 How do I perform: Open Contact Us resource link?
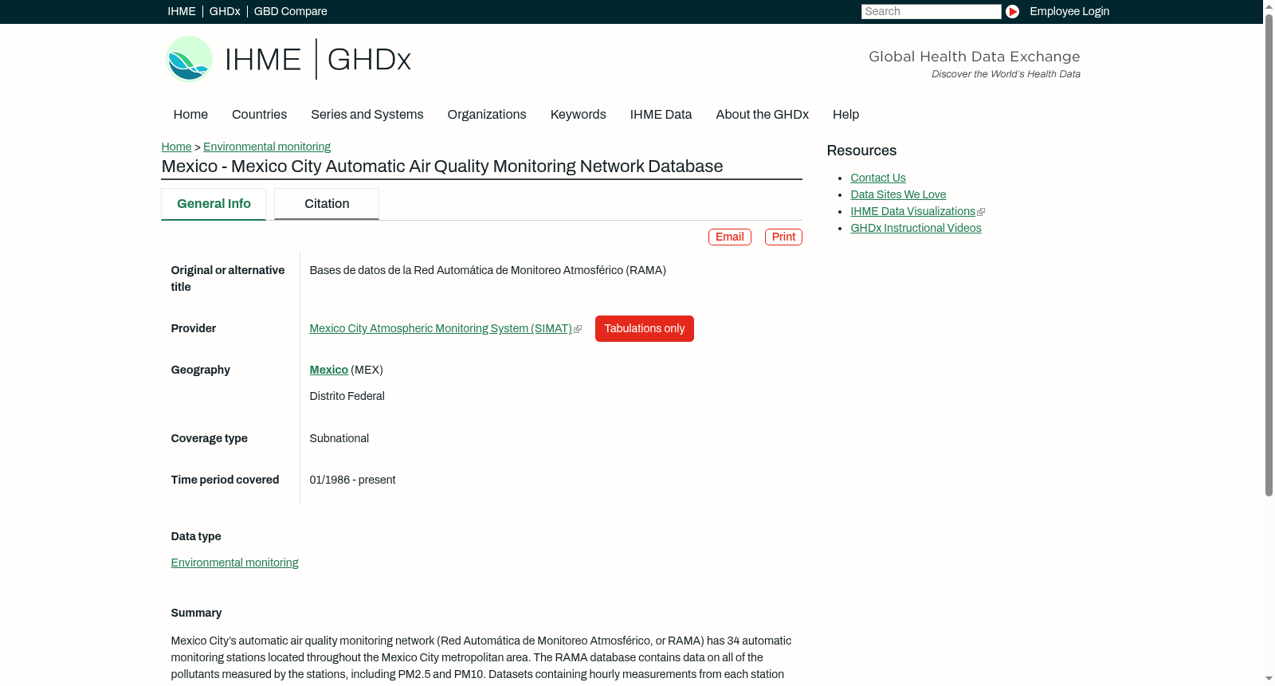[878, 178]
